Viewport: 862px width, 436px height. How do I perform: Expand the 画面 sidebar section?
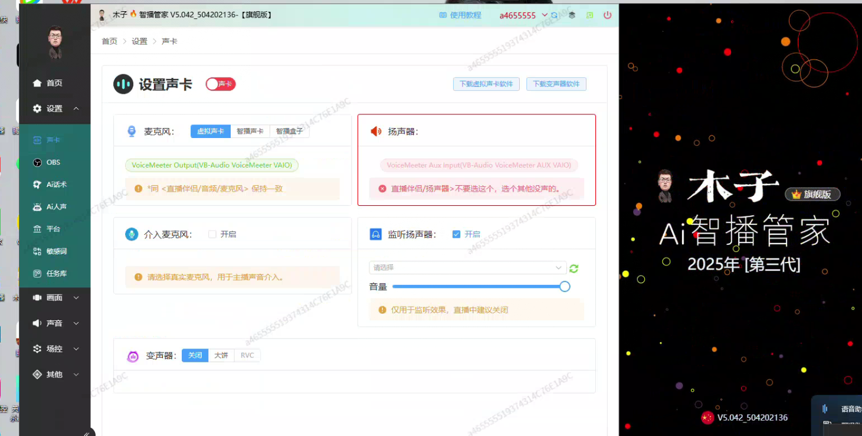pyautogui.click(x=76, y=298)
